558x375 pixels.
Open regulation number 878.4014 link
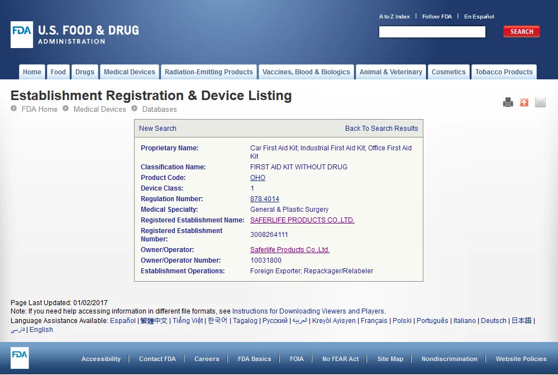tap(265, 199)
